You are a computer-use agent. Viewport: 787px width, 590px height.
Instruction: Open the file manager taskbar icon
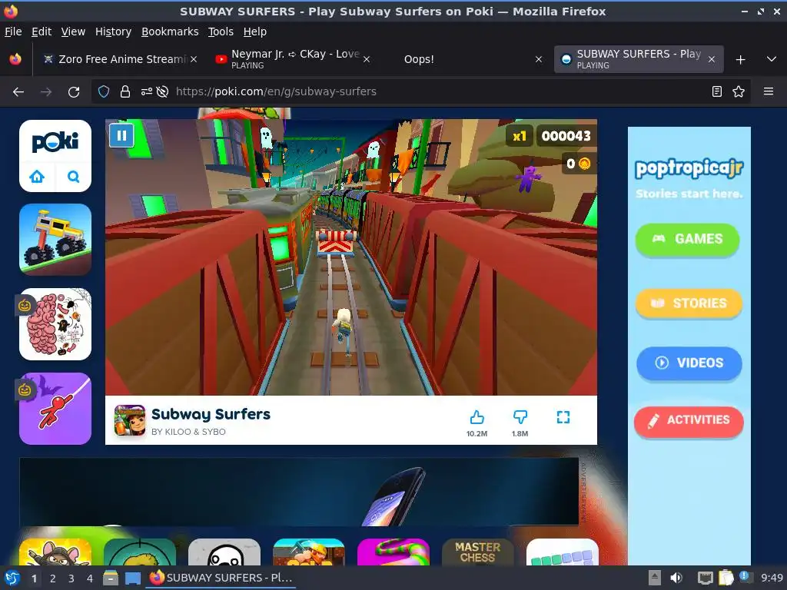(111, 578)
